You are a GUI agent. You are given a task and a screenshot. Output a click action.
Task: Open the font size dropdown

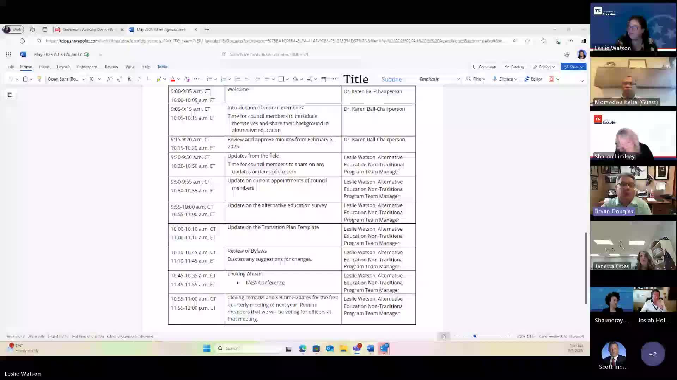[99, 79]
